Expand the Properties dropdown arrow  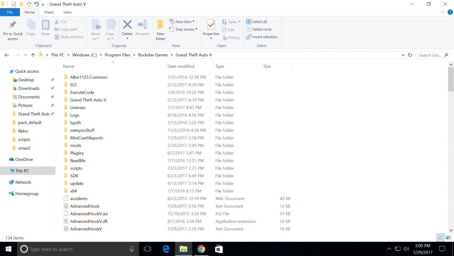211,38
